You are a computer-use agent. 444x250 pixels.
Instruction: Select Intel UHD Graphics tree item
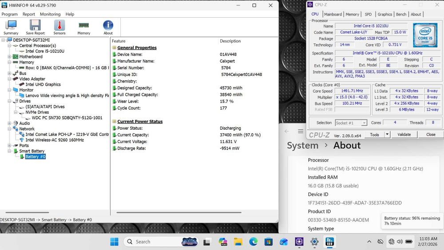(x=43, y=84)
